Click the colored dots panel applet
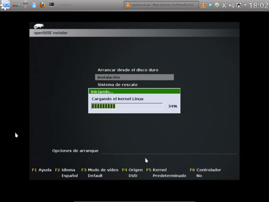The image size is (269, 202). pos(16,5)
